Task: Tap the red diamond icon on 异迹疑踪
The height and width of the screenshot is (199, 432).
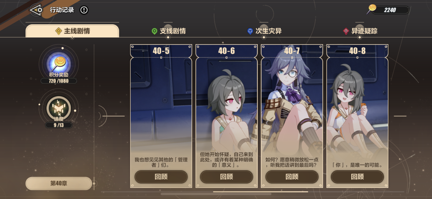Action: tap(346, 31)
